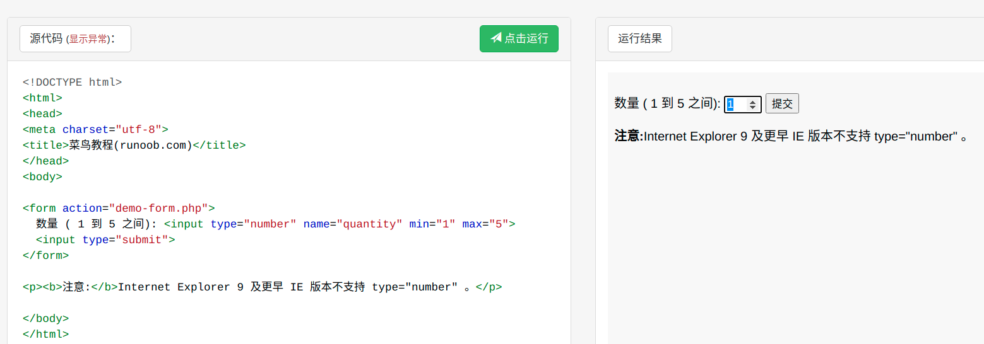Image resolution: width=984 pixels, height=344 pixels.
Task: Click the paper-plane icon on run button
Action: 496,38
